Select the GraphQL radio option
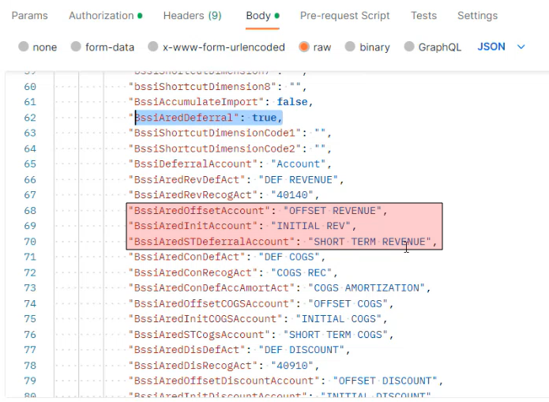549x402 pixels. coord(409,47)
